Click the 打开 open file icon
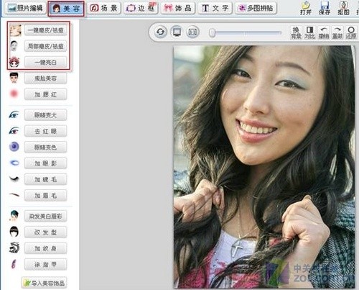The height and width of the screenshot is (290, 359). (306, 9)
